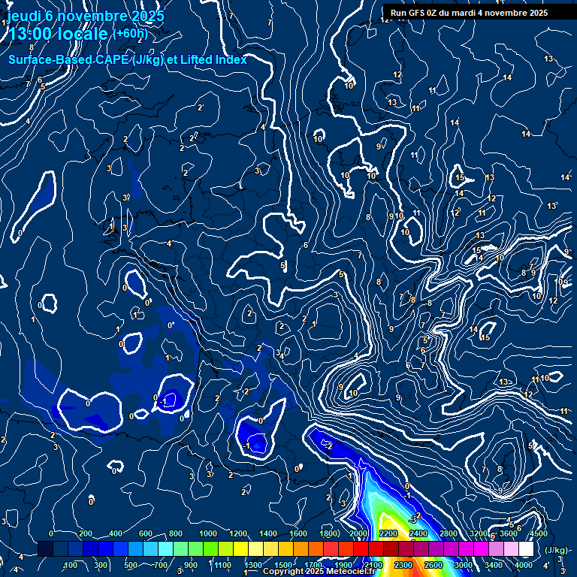Viewport: 577px width, 577px height.
Task: Click the '400' value on the color scale
Action: coord(115,533)
